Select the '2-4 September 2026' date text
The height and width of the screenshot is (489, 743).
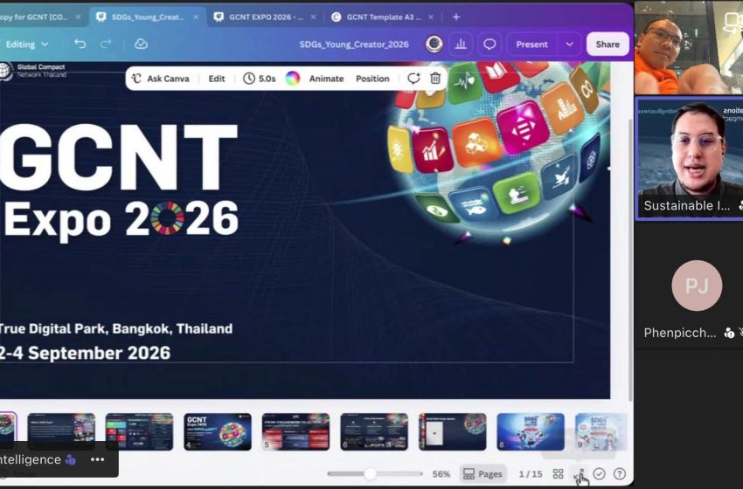point(85,353)
